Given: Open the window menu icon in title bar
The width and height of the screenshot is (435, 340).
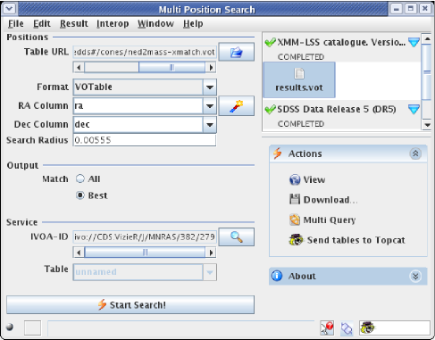Looking at the screenshot, I should [x=10, y=8].
